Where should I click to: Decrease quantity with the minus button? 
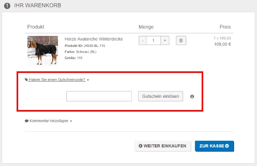coord(143,40)
